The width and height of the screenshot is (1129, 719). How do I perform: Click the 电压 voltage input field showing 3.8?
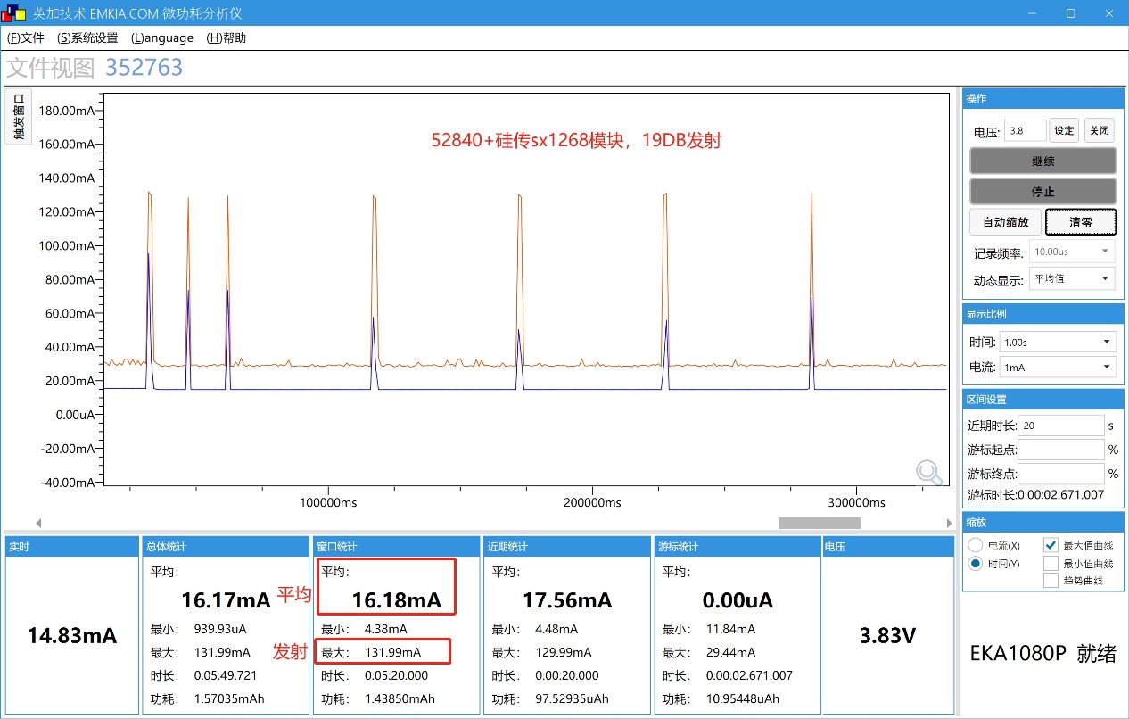pyautogui.click(x=1024, y=130)
